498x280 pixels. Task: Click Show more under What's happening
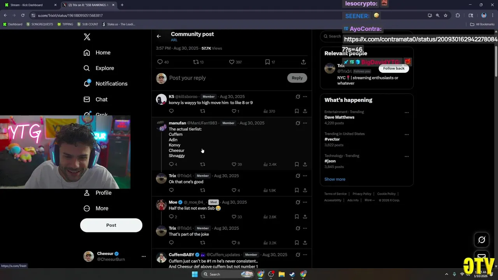(335, 179)
